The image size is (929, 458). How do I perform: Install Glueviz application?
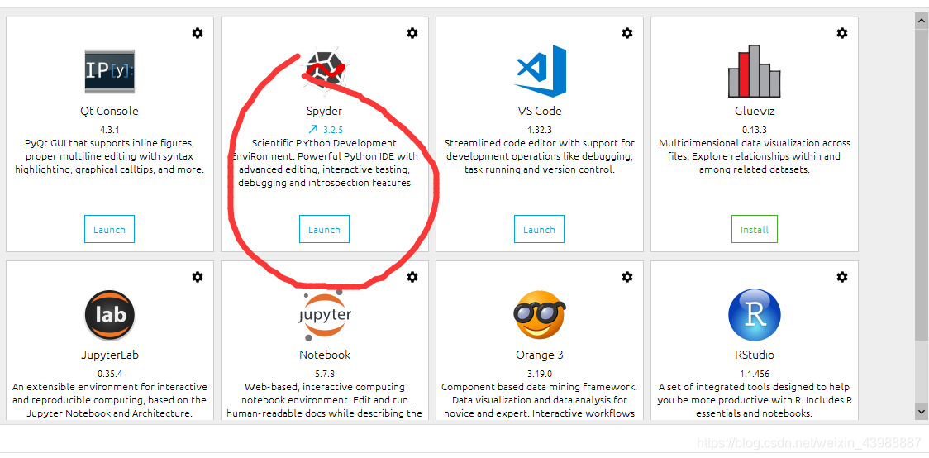pyautogui.click(x=755, y=229)
